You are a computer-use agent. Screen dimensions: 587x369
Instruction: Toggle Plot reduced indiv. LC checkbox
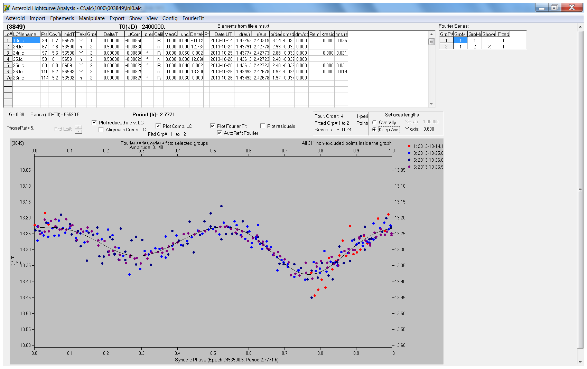click(94, 123)
